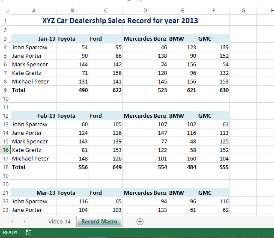Screen dimensions: 274x238
Task: Click GMC header in Feb-13 table
Action: click(213, 116)
